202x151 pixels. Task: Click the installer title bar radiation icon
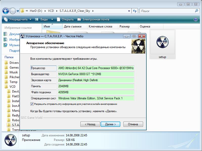tap(23, 36)
